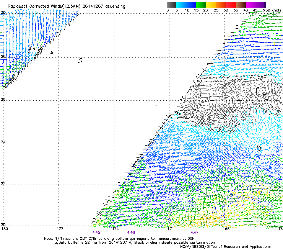Click the 'Times are GMT' note line
This screenshot has width=283, height=249.
coord(119,239)
